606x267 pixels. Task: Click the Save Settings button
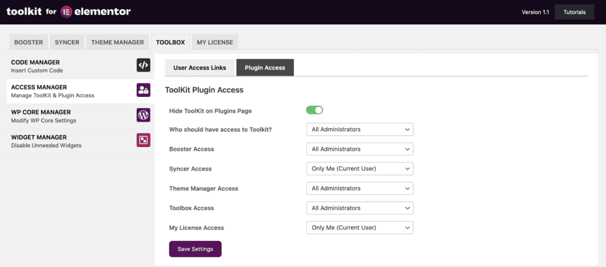195,249
